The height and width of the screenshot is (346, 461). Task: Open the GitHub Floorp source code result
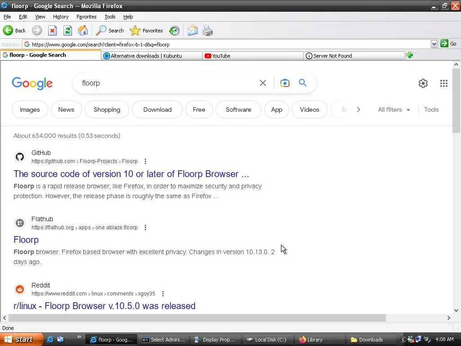click(131, 174)
